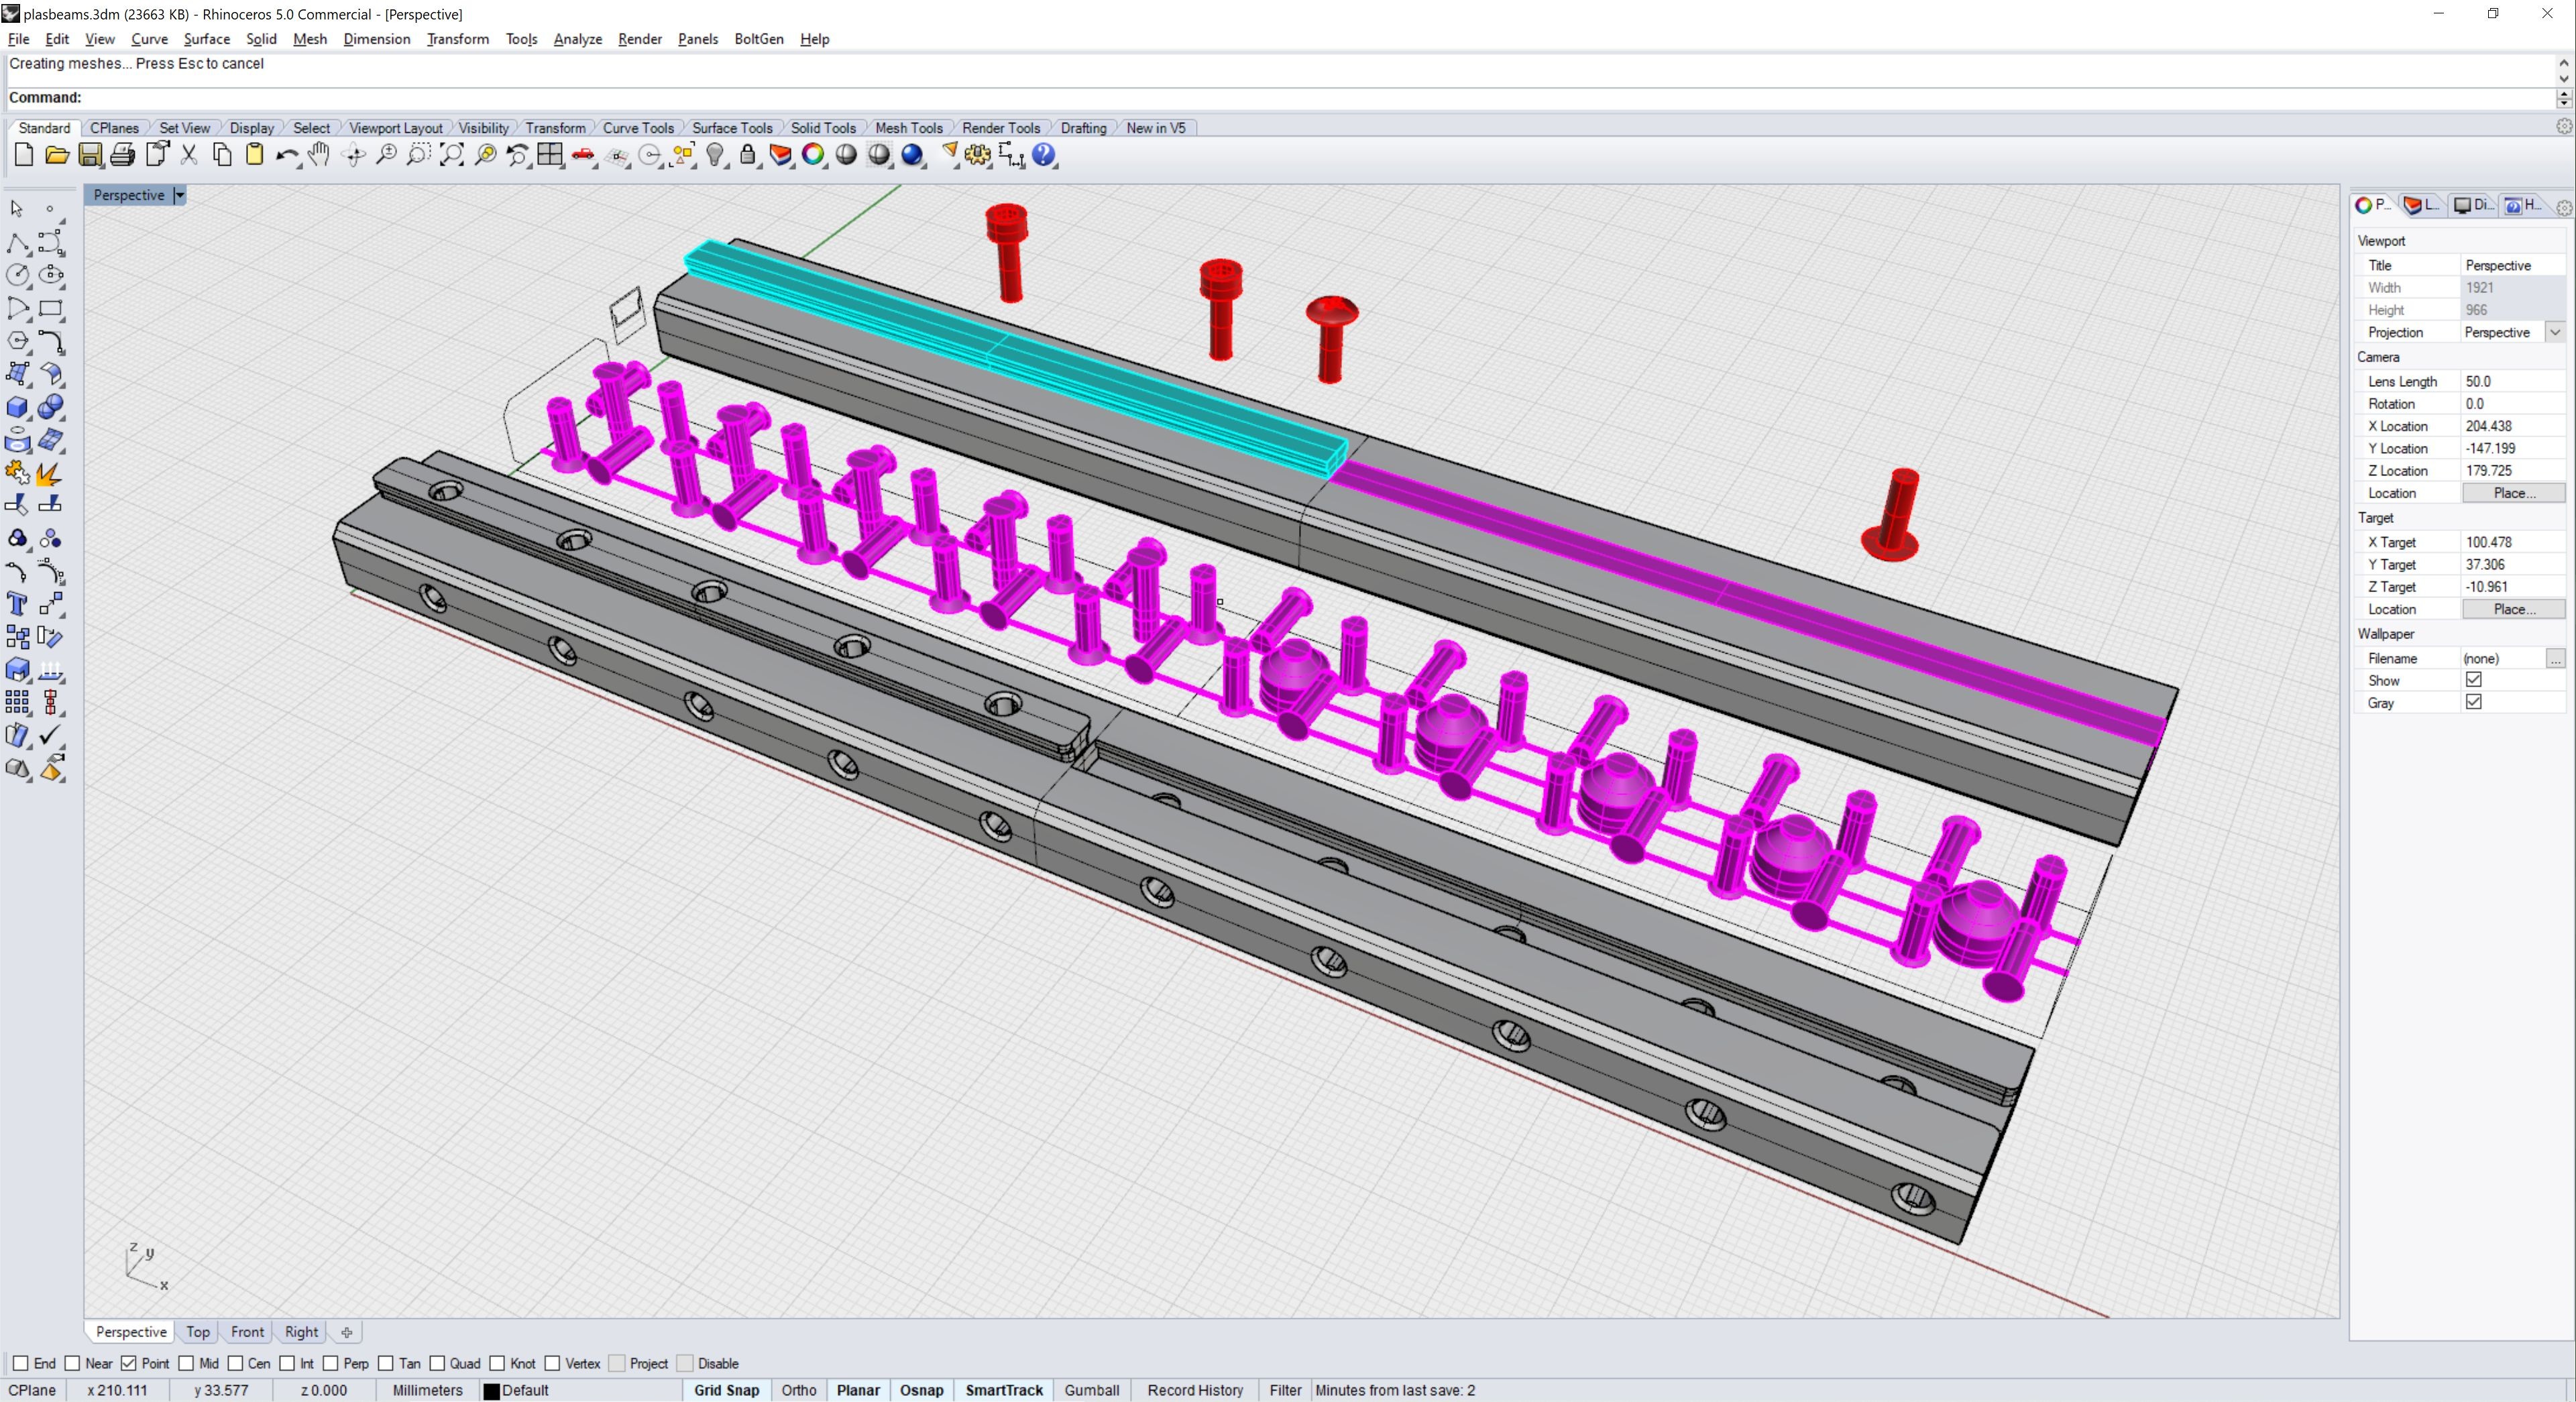
Task: Switch to the Top viewport tab
Action: pyautogui.click(x=198, y=1332)
